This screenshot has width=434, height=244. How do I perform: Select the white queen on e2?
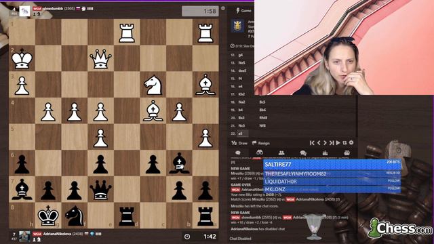(x=100, y=59)
